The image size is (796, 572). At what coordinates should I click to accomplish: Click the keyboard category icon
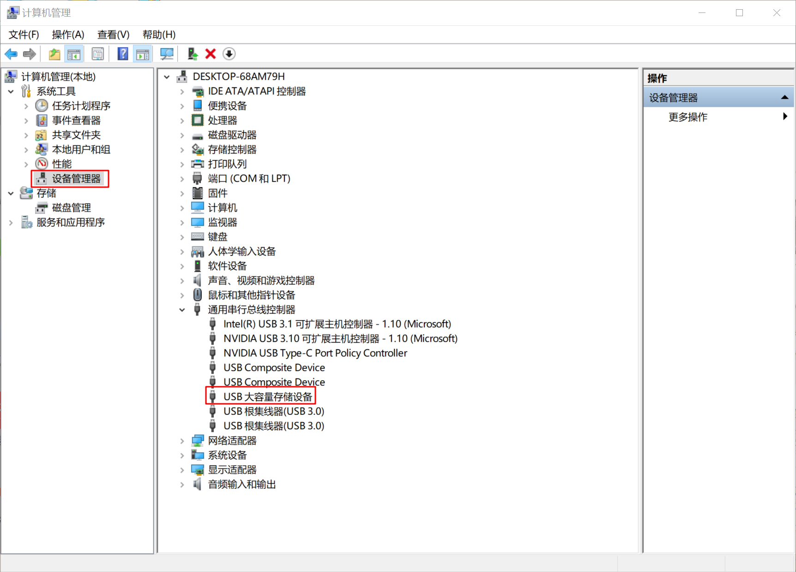[198, 237]
